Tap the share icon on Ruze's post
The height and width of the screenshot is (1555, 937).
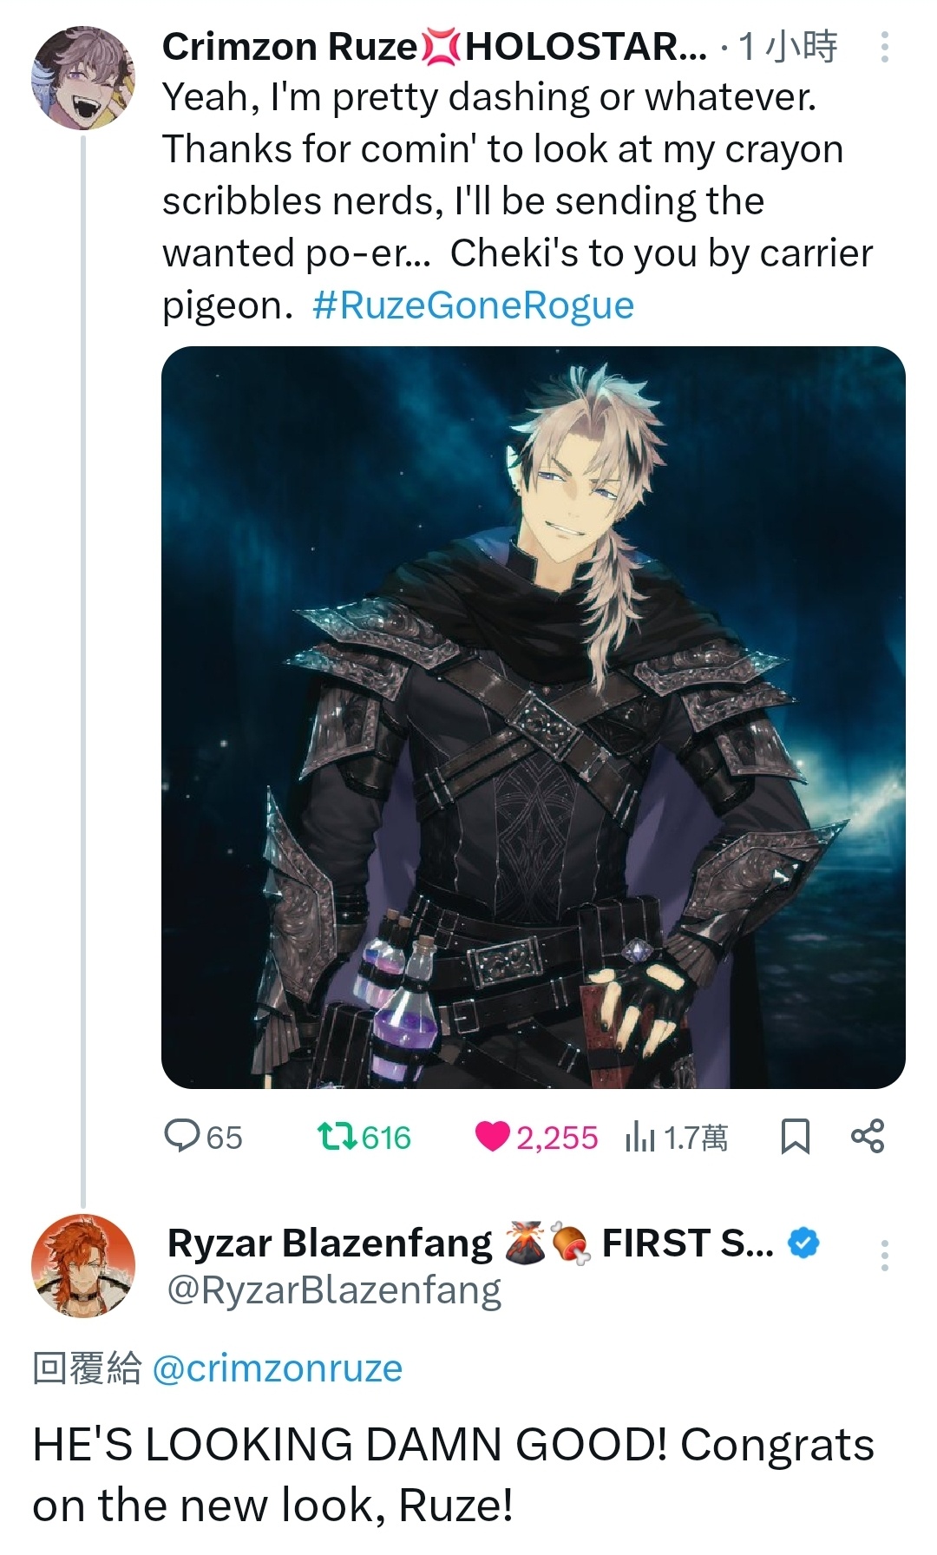868,1136
